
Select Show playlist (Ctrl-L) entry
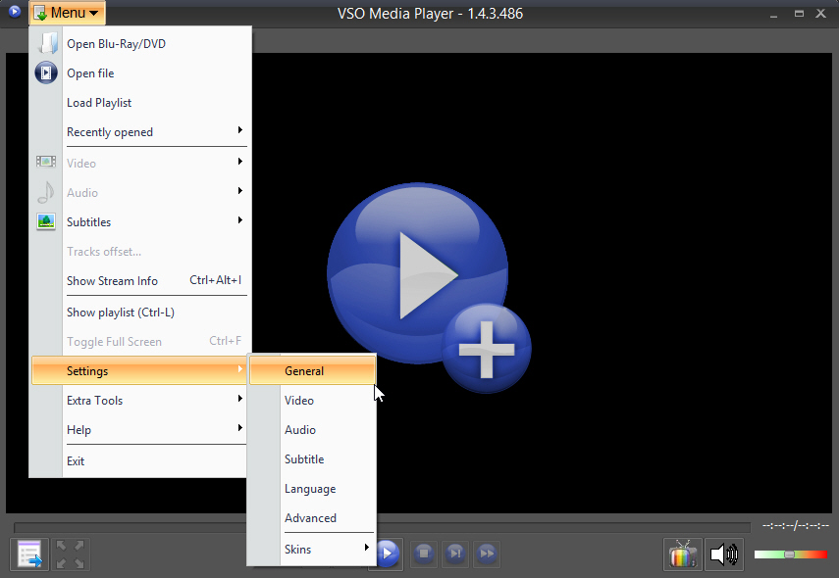tap(140, 313)
